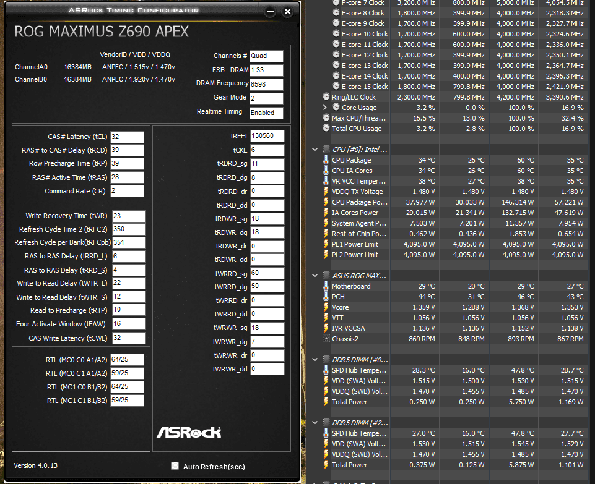The height and width of the screenshot is (484, 595).
Task: Click the ChannelA0 memory label
Action: click(x=31, y=67)
